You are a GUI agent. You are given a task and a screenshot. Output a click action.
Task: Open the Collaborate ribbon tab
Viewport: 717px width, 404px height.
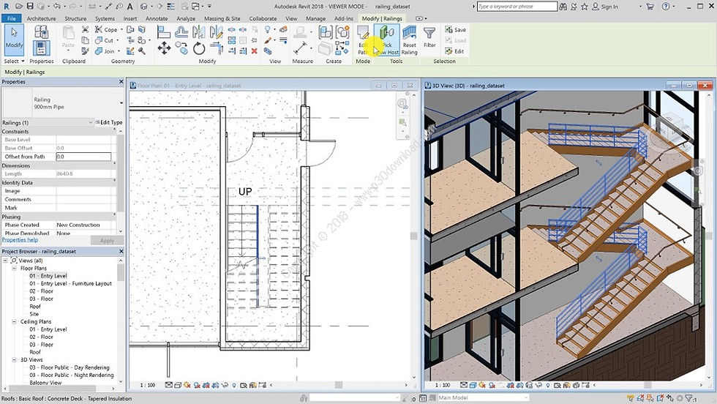263,19
